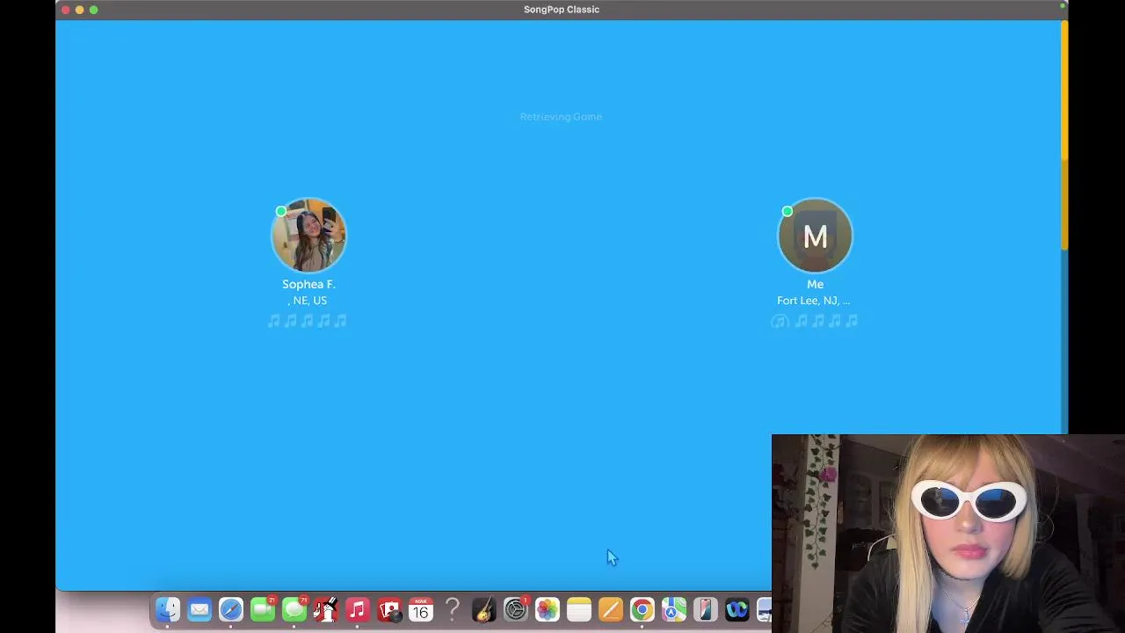Click the Sophea F. player name
This screenshot has height=633, width=1125.
coord(308,284)
